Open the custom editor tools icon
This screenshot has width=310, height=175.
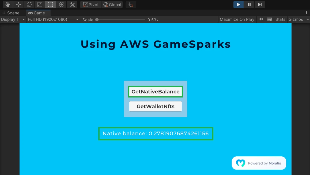click(x=72, y=5)
